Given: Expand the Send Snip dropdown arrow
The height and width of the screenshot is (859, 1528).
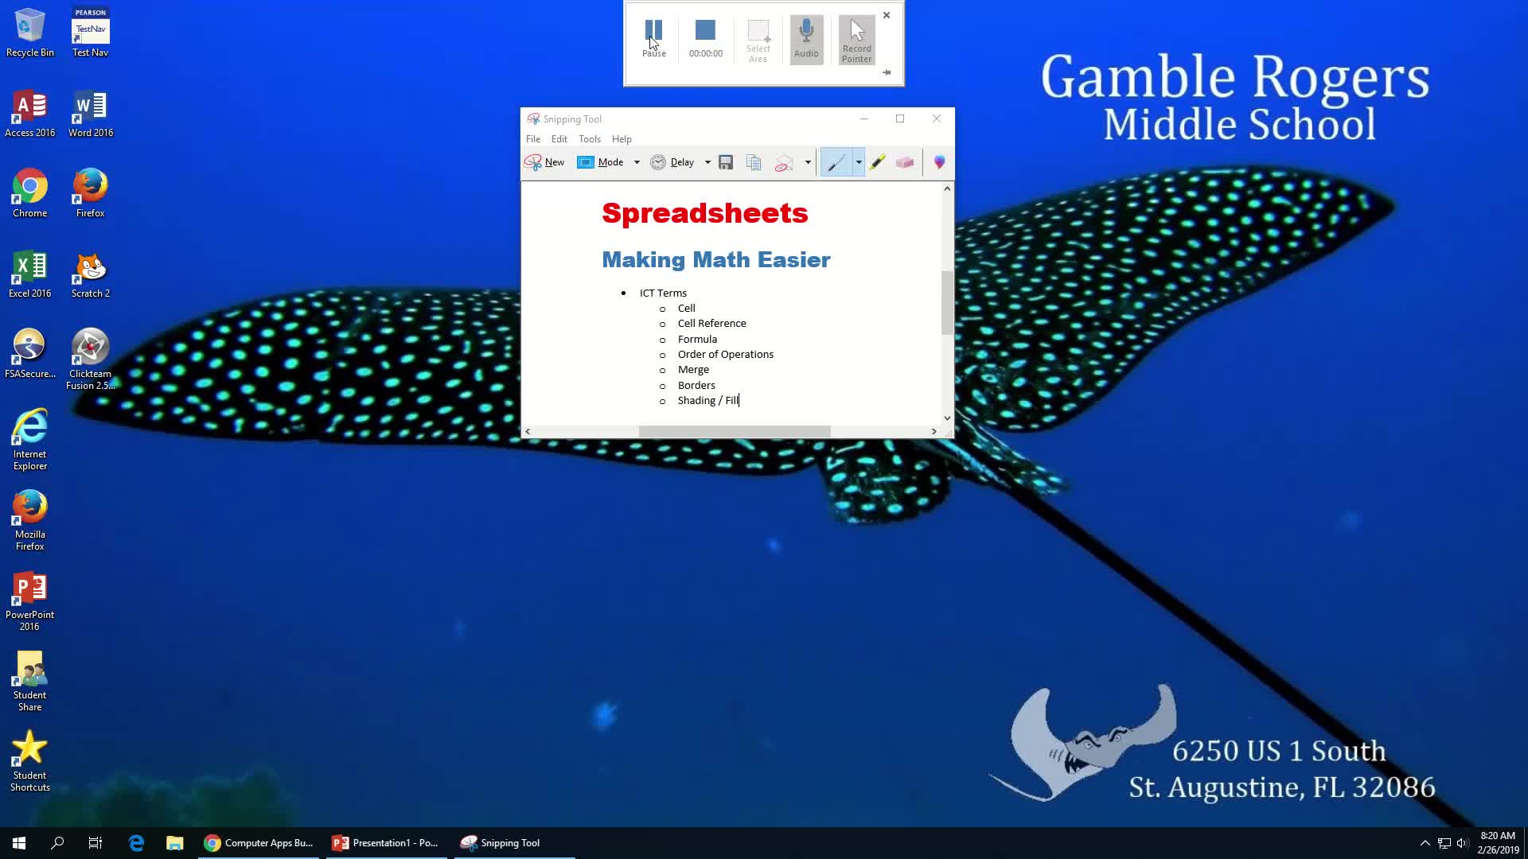Looking at the screenshot, I should click(808, 162).
